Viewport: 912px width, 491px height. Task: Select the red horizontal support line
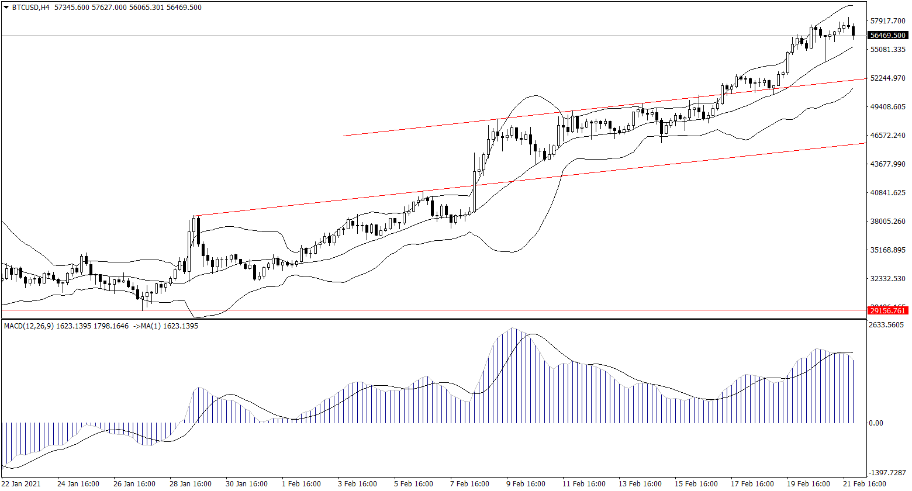tap(409, 310)
